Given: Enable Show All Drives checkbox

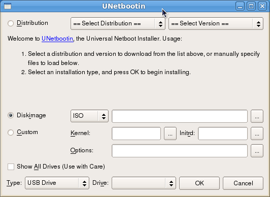Looking at the screenshot, I should (x=11, y=167).
